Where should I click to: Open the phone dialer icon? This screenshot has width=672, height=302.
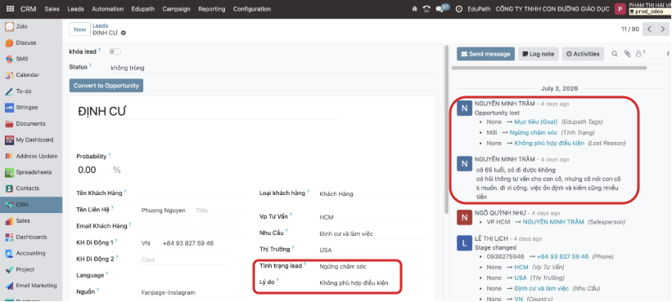426,9
